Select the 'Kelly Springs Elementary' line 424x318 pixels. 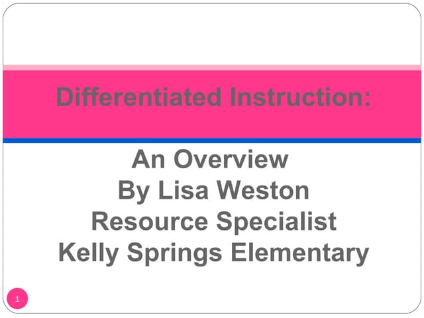213,252
